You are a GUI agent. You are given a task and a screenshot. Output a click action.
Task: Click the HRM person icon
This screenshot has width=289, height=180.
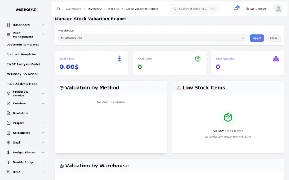[8, 172]
